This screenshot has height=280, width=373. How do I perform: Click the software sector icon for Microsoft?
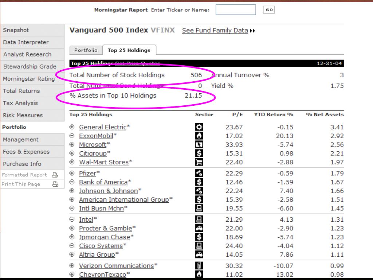point(199,144)
